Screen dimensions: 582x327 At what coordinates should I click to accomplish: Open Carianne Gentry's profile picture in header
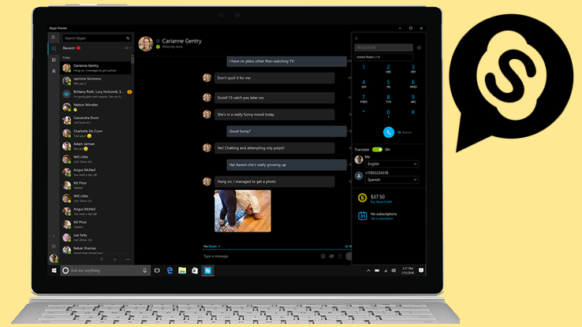[x=145, y=44]
